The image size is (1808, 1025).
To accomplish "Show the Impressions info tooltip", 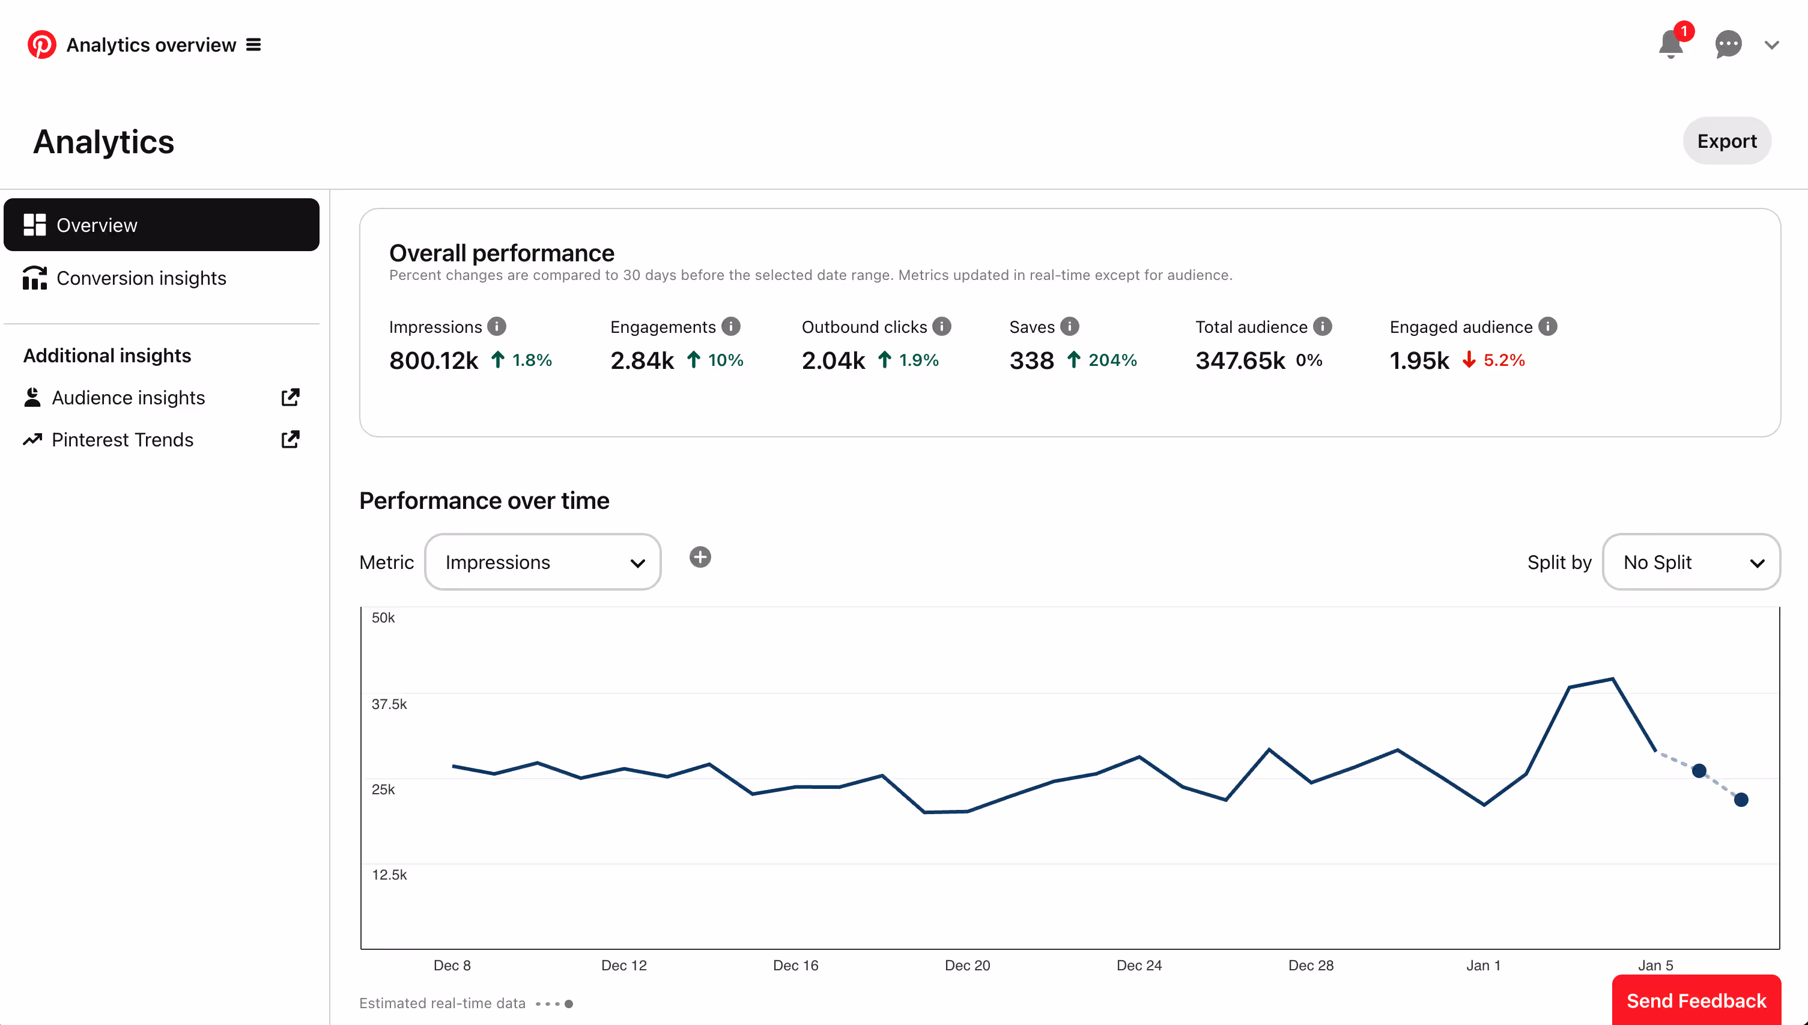I will tap(497, 326).
